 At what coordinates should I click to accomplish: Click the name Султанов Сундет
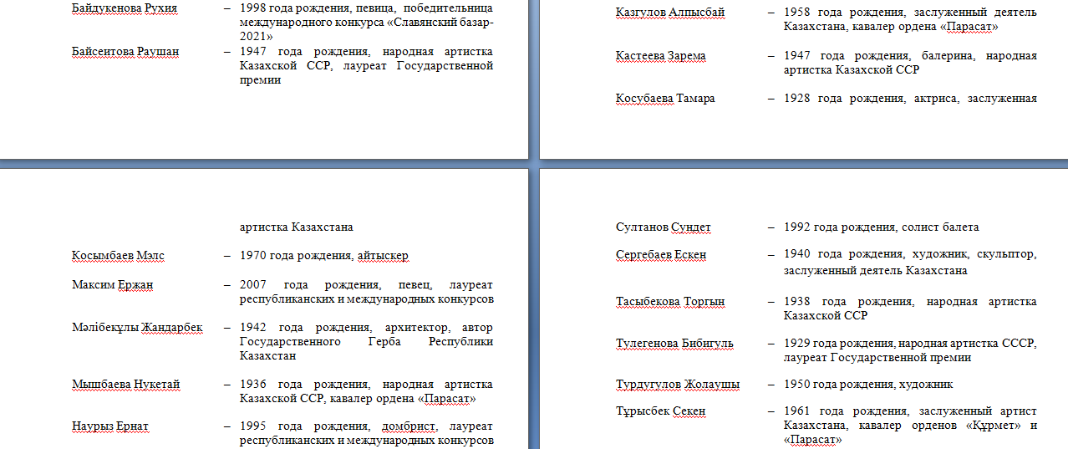(x=663, y=227)
